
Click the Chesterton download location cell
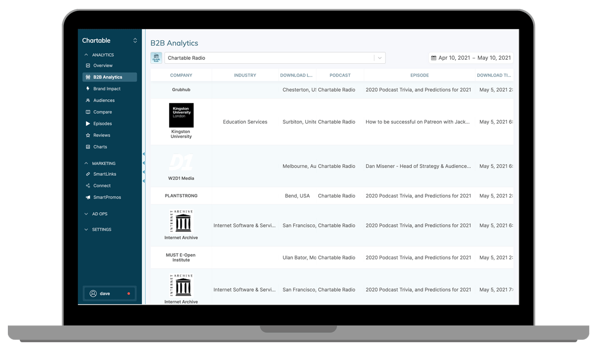tap(299, 90)
